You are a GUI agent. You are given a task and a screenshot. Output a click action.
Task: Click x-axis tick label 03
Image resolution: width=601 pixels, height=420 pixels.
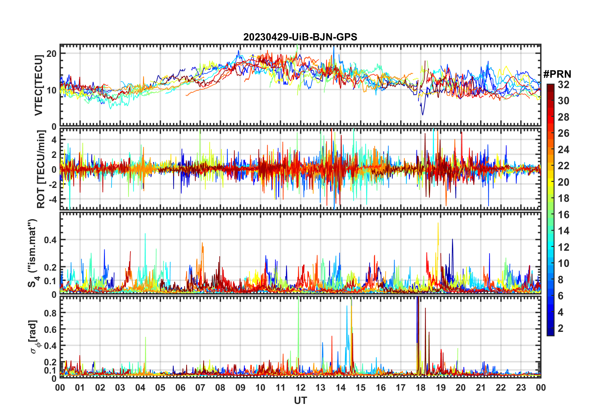click(120, 387)
